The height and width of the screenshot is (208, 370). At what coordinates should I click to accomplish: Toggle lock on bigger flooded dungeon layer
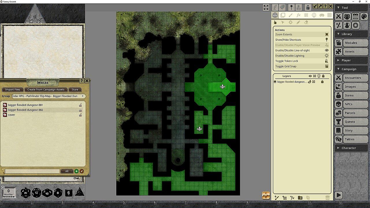322,82
